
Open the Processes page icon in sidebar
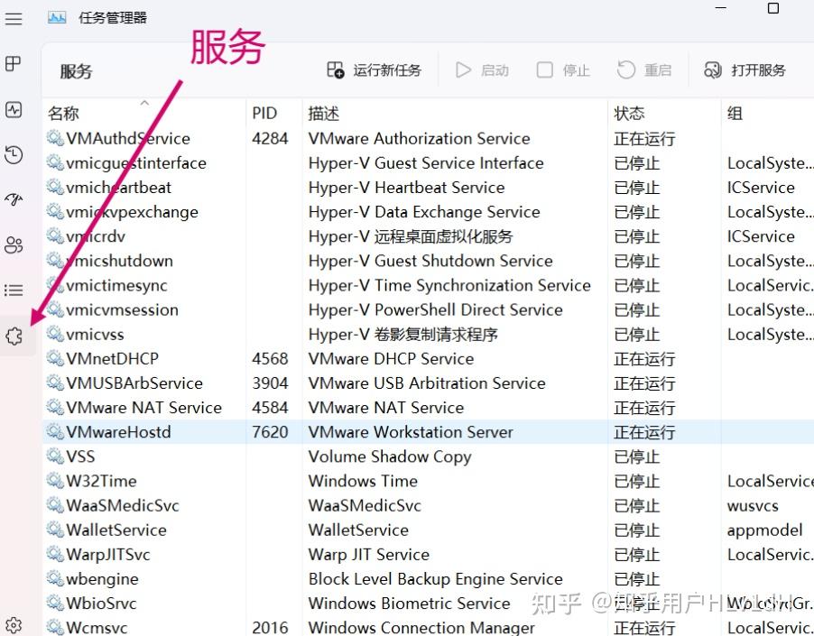[x=14, y=64]
